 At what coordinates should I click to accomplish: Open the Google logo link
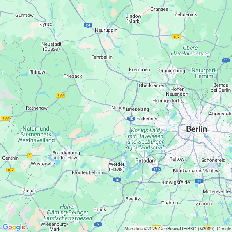coord(14,227)
